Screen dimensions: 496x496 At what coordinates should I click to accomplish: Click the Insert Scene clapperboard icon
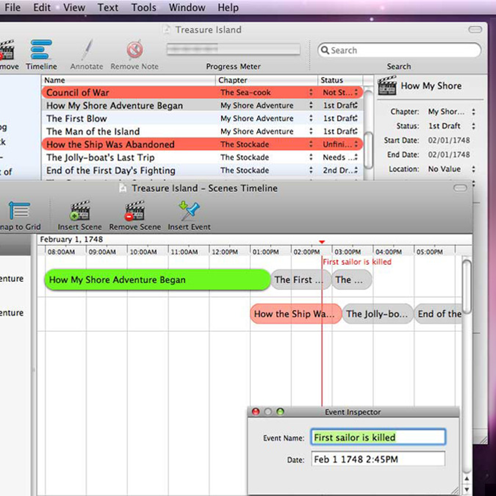click(80, 210)
